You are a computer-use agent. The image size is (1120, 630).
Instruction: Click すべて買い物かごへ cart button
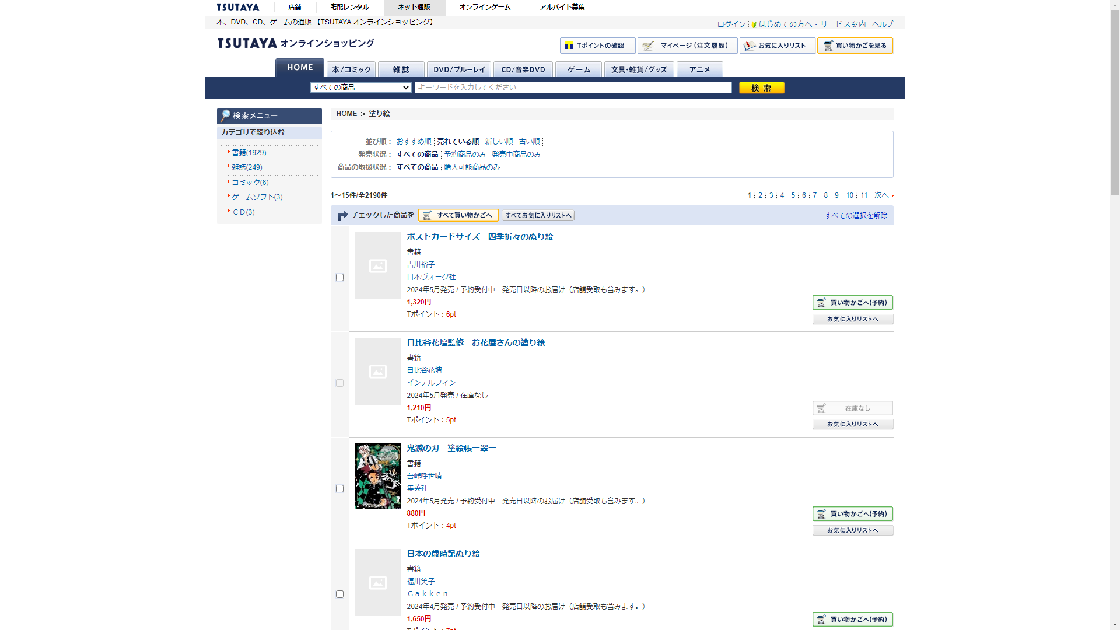[458, 215]
